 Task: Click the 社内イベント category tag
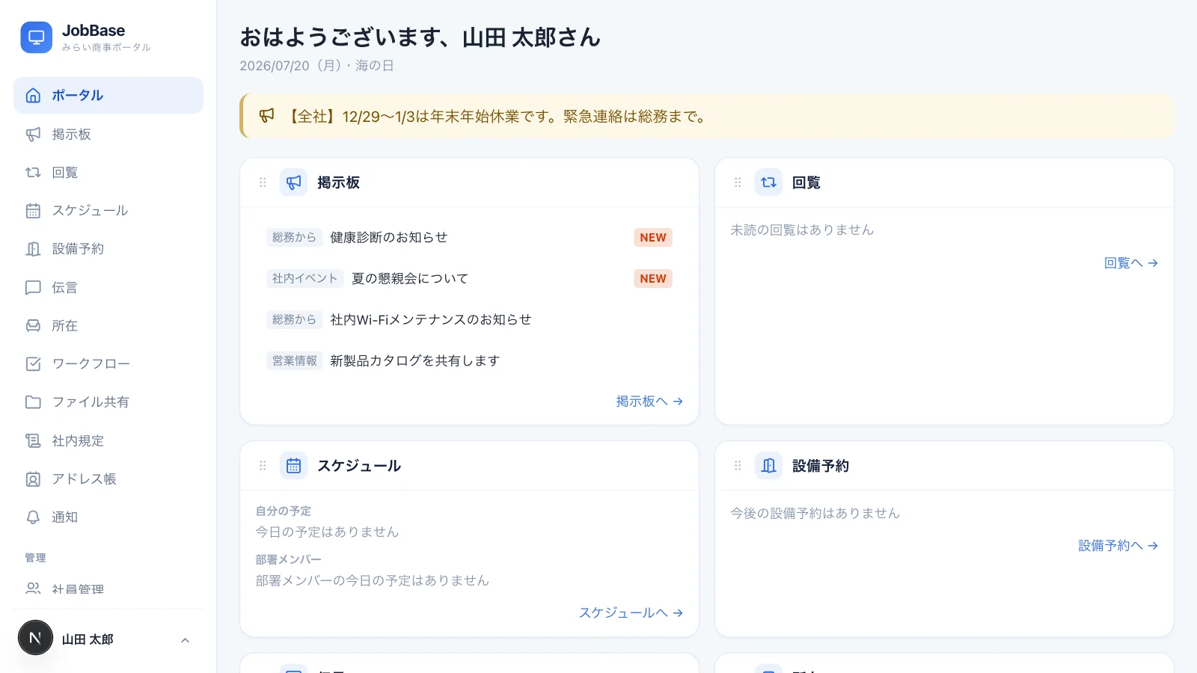click(x=305, y=279)
